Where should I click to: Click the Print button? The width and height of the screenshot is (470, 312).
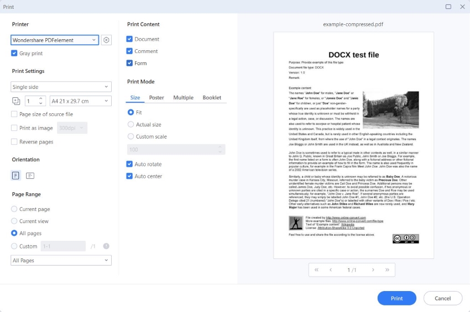point(396,298)
